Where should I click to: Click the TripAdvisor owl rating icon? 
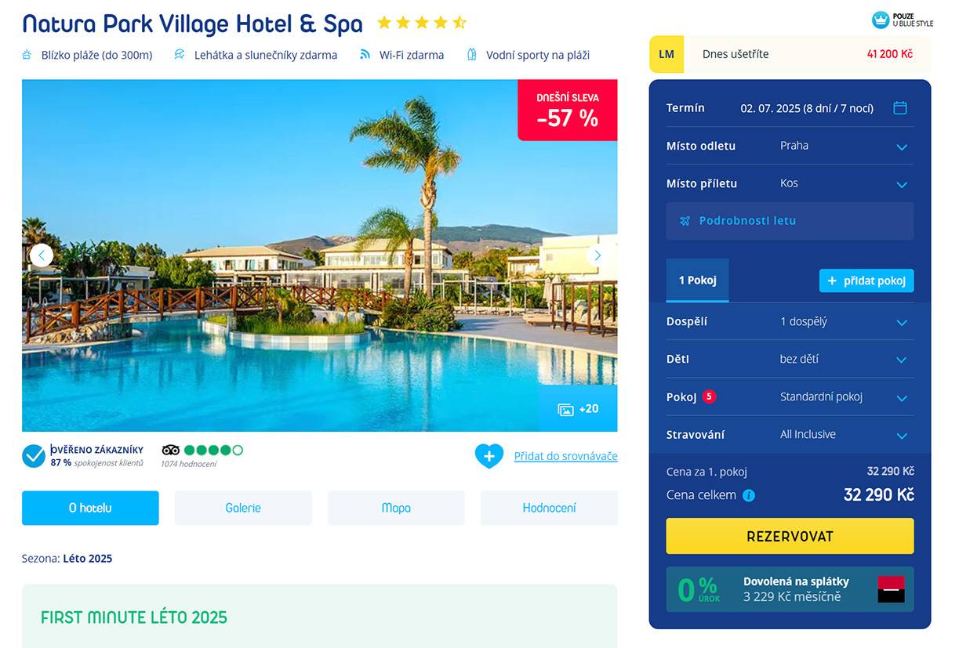tap(171, 450)
